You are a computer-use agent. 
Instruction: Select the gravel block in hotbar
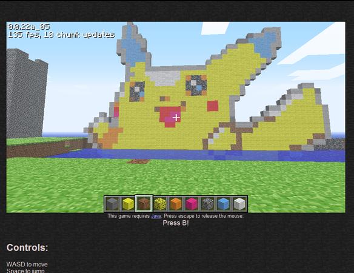pyautogui.click(x=207, y=204)
